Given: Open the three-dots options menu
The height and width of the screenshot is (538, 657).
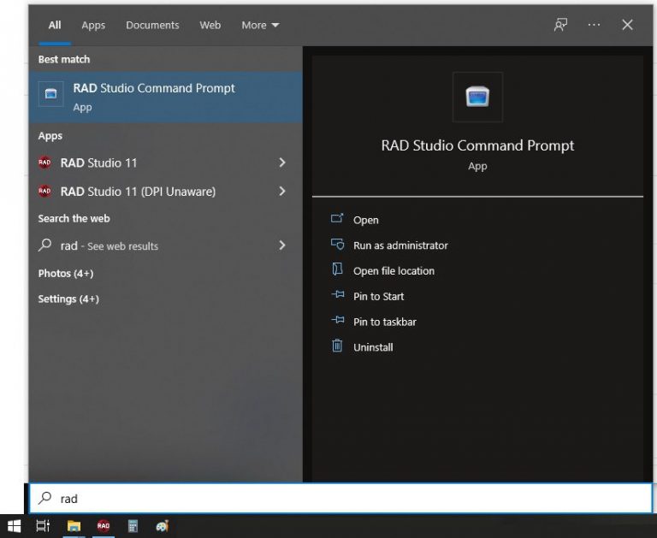Looking at the screenshot, I should click(594, 25).
